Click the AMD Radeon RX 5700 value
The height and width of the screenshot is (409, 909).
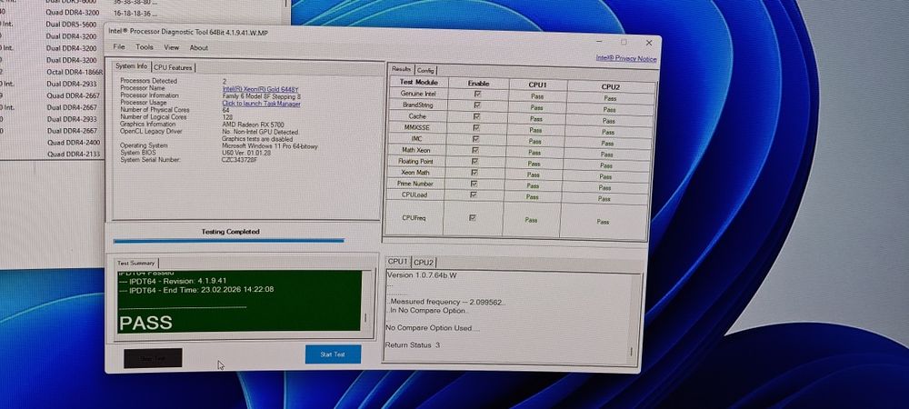click(x=253, y=125)
